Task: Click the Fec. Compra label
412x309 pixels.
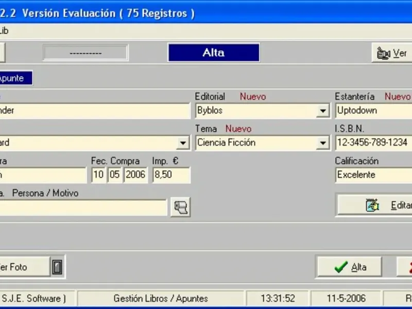Action: click(x=115, y=161)
